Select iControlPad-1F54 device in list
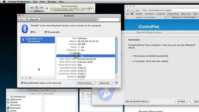 [x=38, y=40]
